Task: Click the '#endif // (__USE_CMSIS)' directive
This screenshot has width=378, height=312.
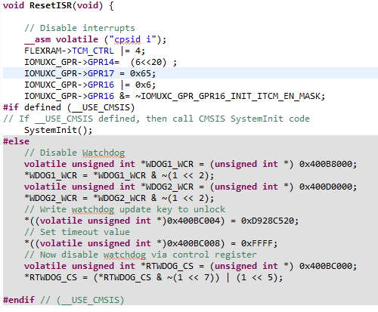Action: (x=64, y=300)
